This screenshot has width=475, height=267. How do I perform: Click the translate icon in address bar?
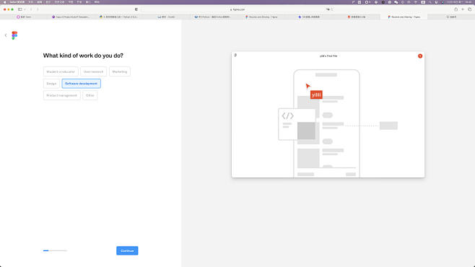[328, 9]
